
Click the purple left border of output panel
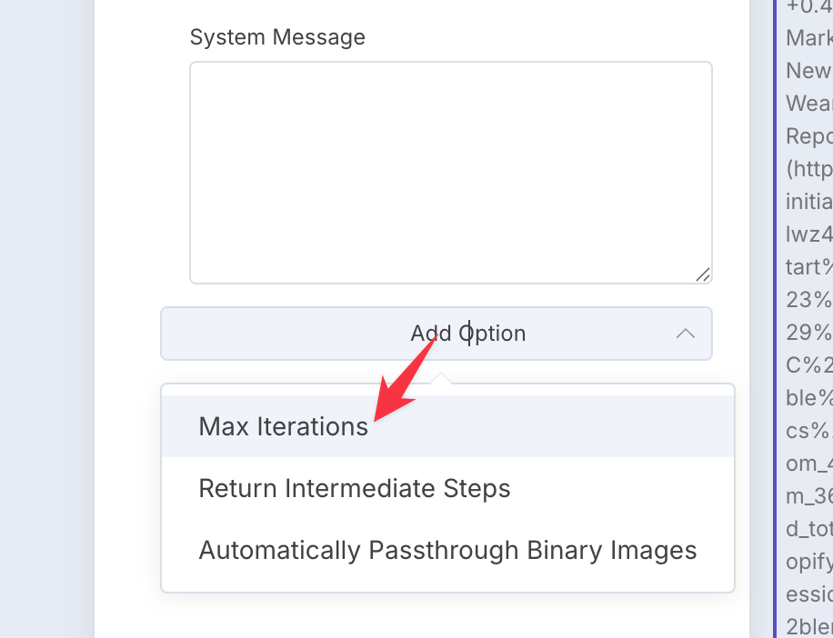pyautogui.click(x=775, y=319)
